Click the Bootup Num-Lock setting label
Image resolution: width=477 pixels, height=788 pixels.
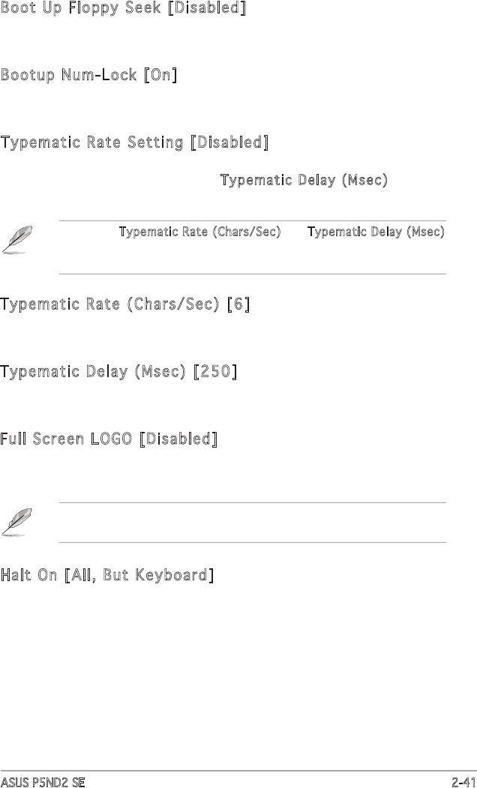pyautogui.click(x=70, y=76)
